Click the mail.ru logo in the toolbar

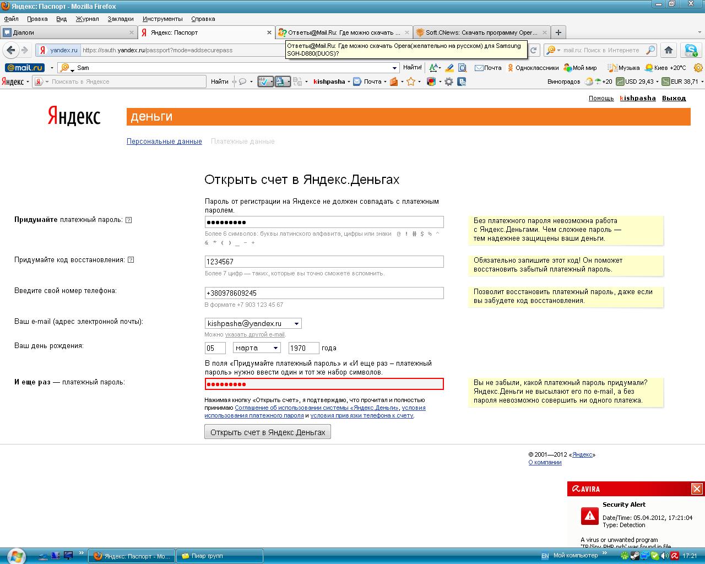coord(25,68)
